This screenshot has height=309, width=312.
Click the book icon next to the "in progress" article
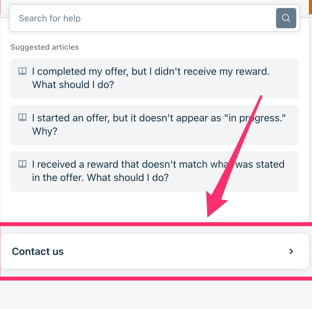click(22, 118)
